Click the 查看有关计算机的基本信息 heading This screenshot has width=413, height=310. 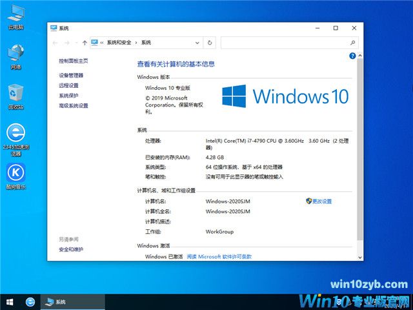tap(176, 64)
